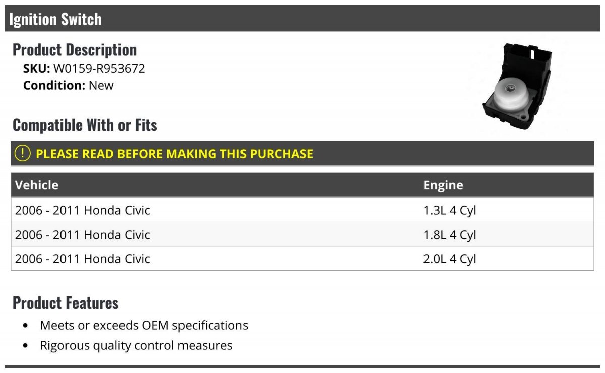Click PLEASE READ BEFORE MAKING THIS PURCHASE banner
Viewport: 605px width, 373px height.
point(174,154)
